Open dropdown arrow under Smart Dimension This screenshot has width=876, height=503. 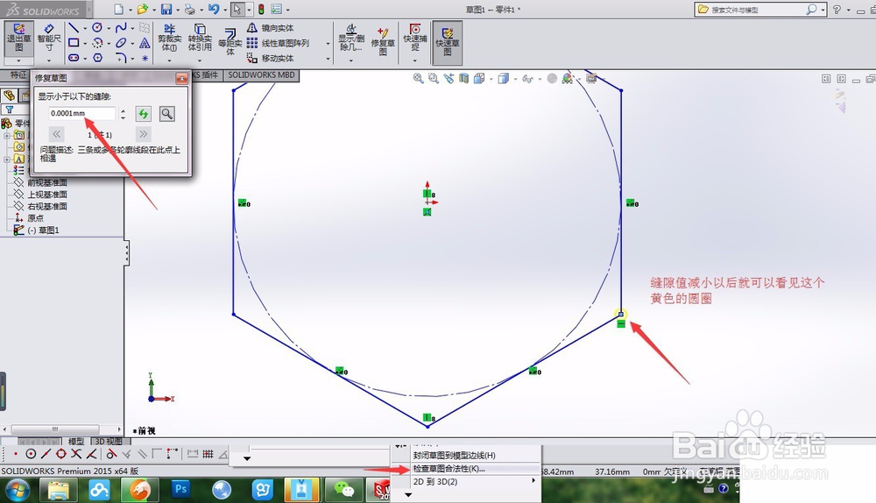click(x=48, y=60)
